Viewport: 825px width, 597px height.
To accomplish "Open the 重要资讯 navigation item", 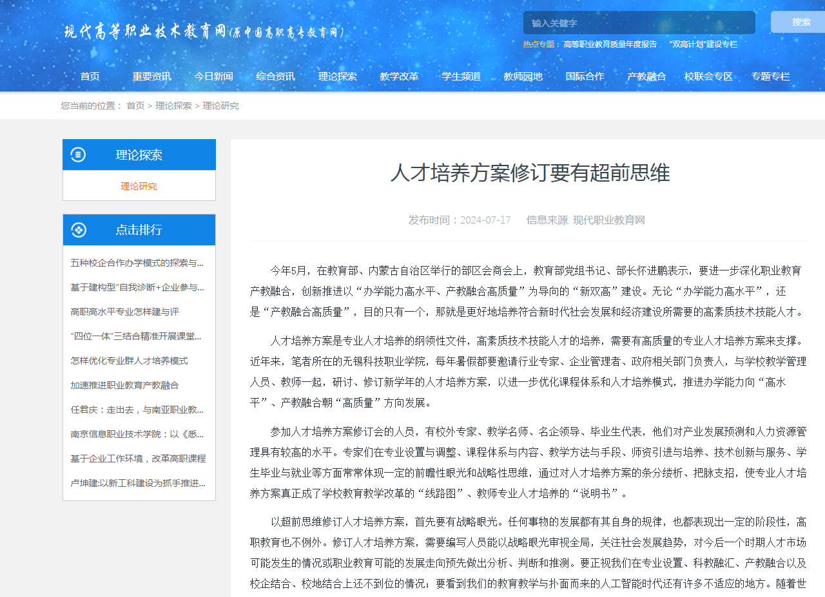I will click(x=152, y=76).
